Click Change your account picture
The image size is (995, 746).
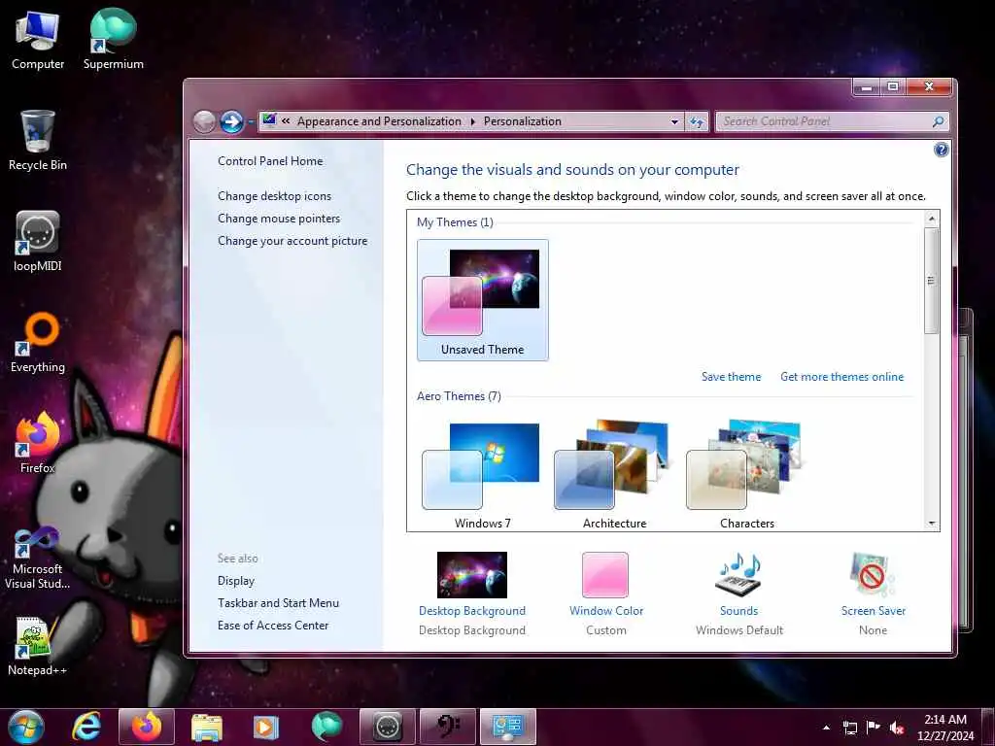point(292,241)
